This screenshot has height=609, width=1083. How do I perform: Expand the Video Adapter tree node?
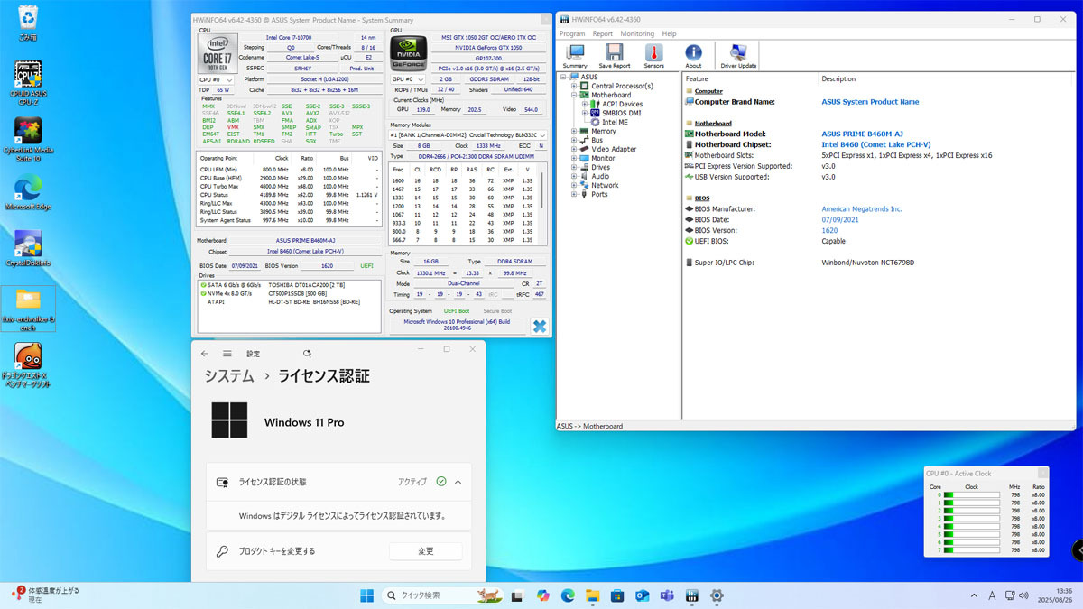(575, 149)
